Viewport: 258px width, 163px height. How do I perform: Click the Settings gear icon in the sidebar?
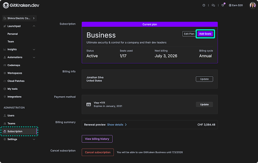pos(5,139)
